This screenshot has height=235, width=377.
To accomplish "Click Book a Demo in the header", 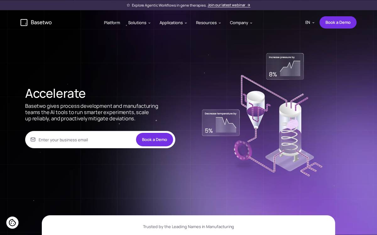I will pos(338,23).
